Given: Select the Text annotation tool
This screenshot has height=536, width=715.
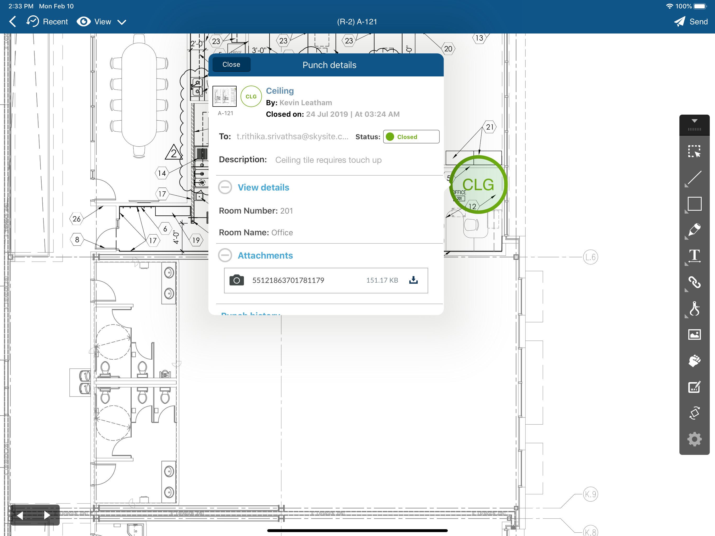Looking at the screenshot, I should [x=694, y=256].
